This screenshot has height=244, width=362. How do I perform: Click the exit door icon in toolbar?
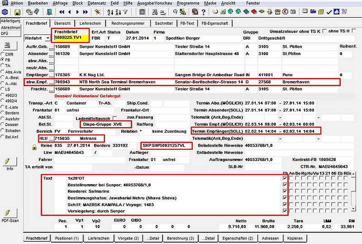[49, 12]
